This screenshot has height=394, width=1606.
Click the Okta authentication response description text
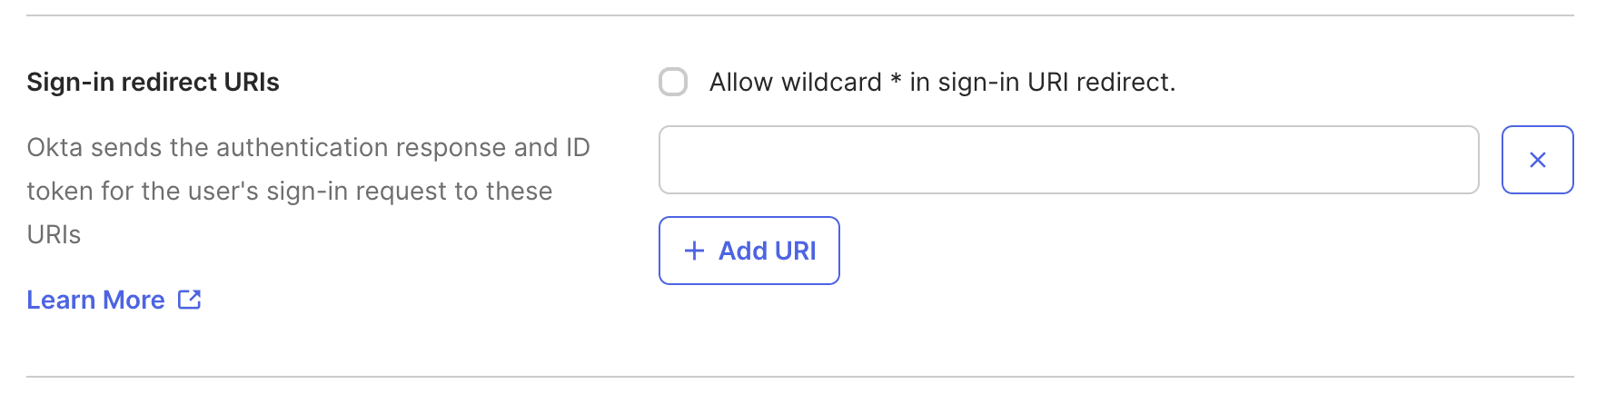(x=308, y=147)
